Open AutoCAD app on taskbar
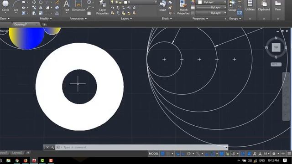The height and width of the screenshot is (164, 292). 34,160
